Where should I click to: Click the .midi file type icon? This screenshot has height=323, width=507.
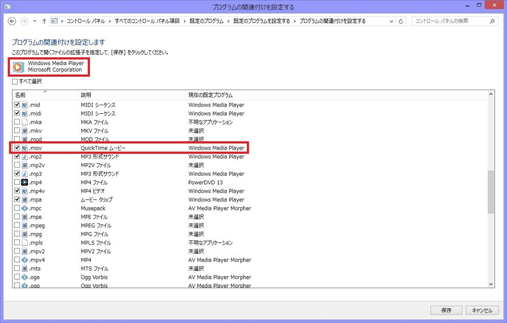tap(25, 113)
